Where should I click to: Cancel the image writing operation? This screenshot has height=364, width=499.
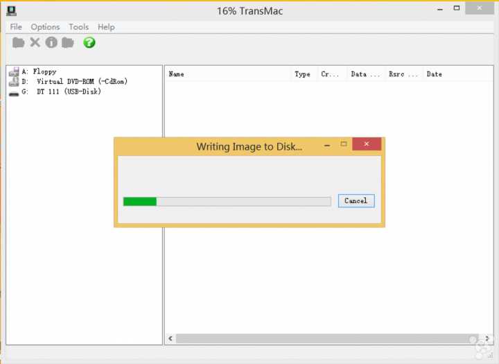(x=356, y=201)
